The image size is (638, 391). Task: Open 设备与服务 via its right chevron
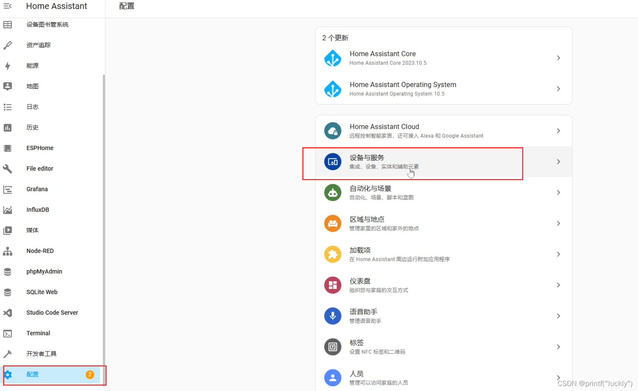559,162
